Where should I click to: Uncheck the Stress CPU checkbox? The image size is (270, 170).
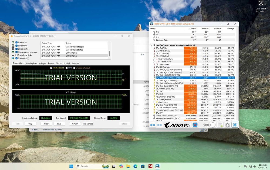16,42
